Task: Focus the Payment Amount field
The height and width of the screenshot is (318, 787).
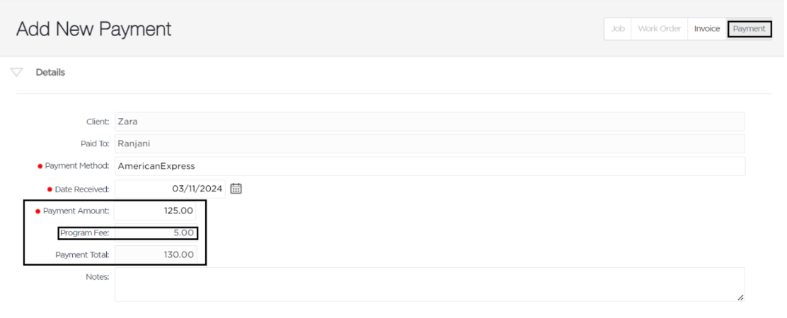Action: coord(155,211)
